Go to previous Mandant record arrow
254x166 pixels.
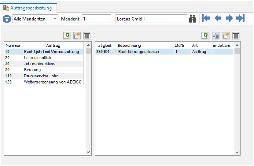[x=218, y=18]
